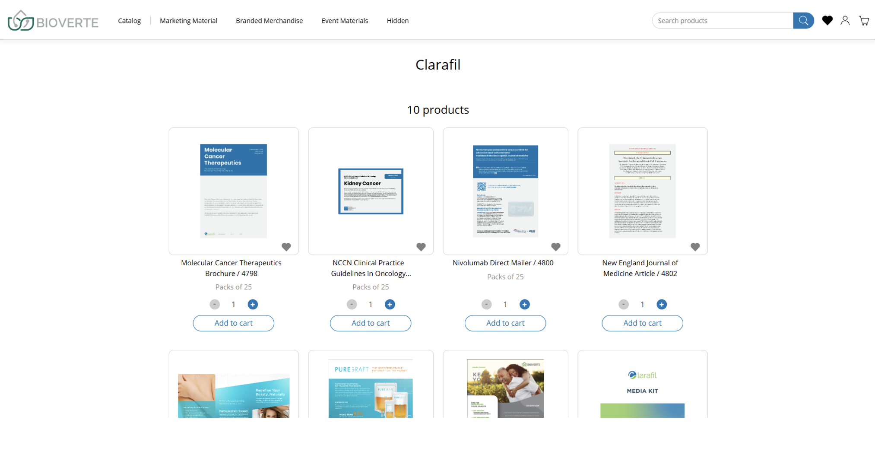Image resolution: width=875 pixels, height=458 pixels.
Task: Open the Catalog menu
Action: (x=129, y=21)
